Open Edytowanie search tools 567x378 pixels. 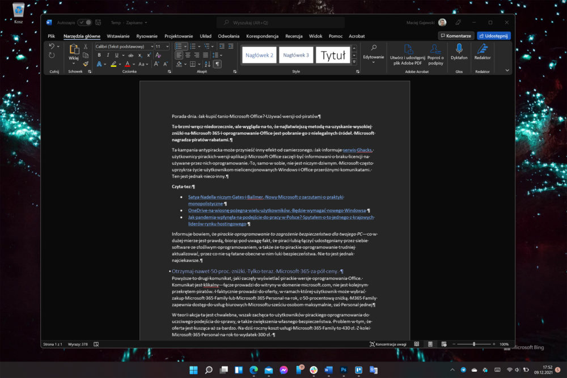coord(374,54)
